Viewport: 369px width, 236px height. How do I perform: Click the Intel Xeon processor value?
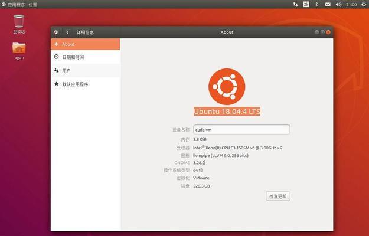[x=238, y=147]
